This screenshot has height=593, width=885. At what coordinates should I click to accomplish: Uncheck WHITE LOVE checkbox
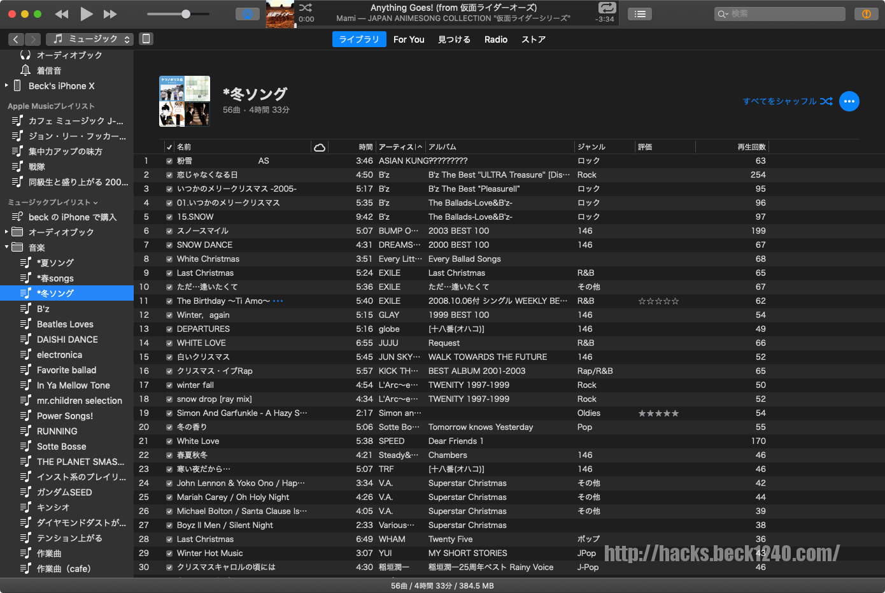click(169, 343)
